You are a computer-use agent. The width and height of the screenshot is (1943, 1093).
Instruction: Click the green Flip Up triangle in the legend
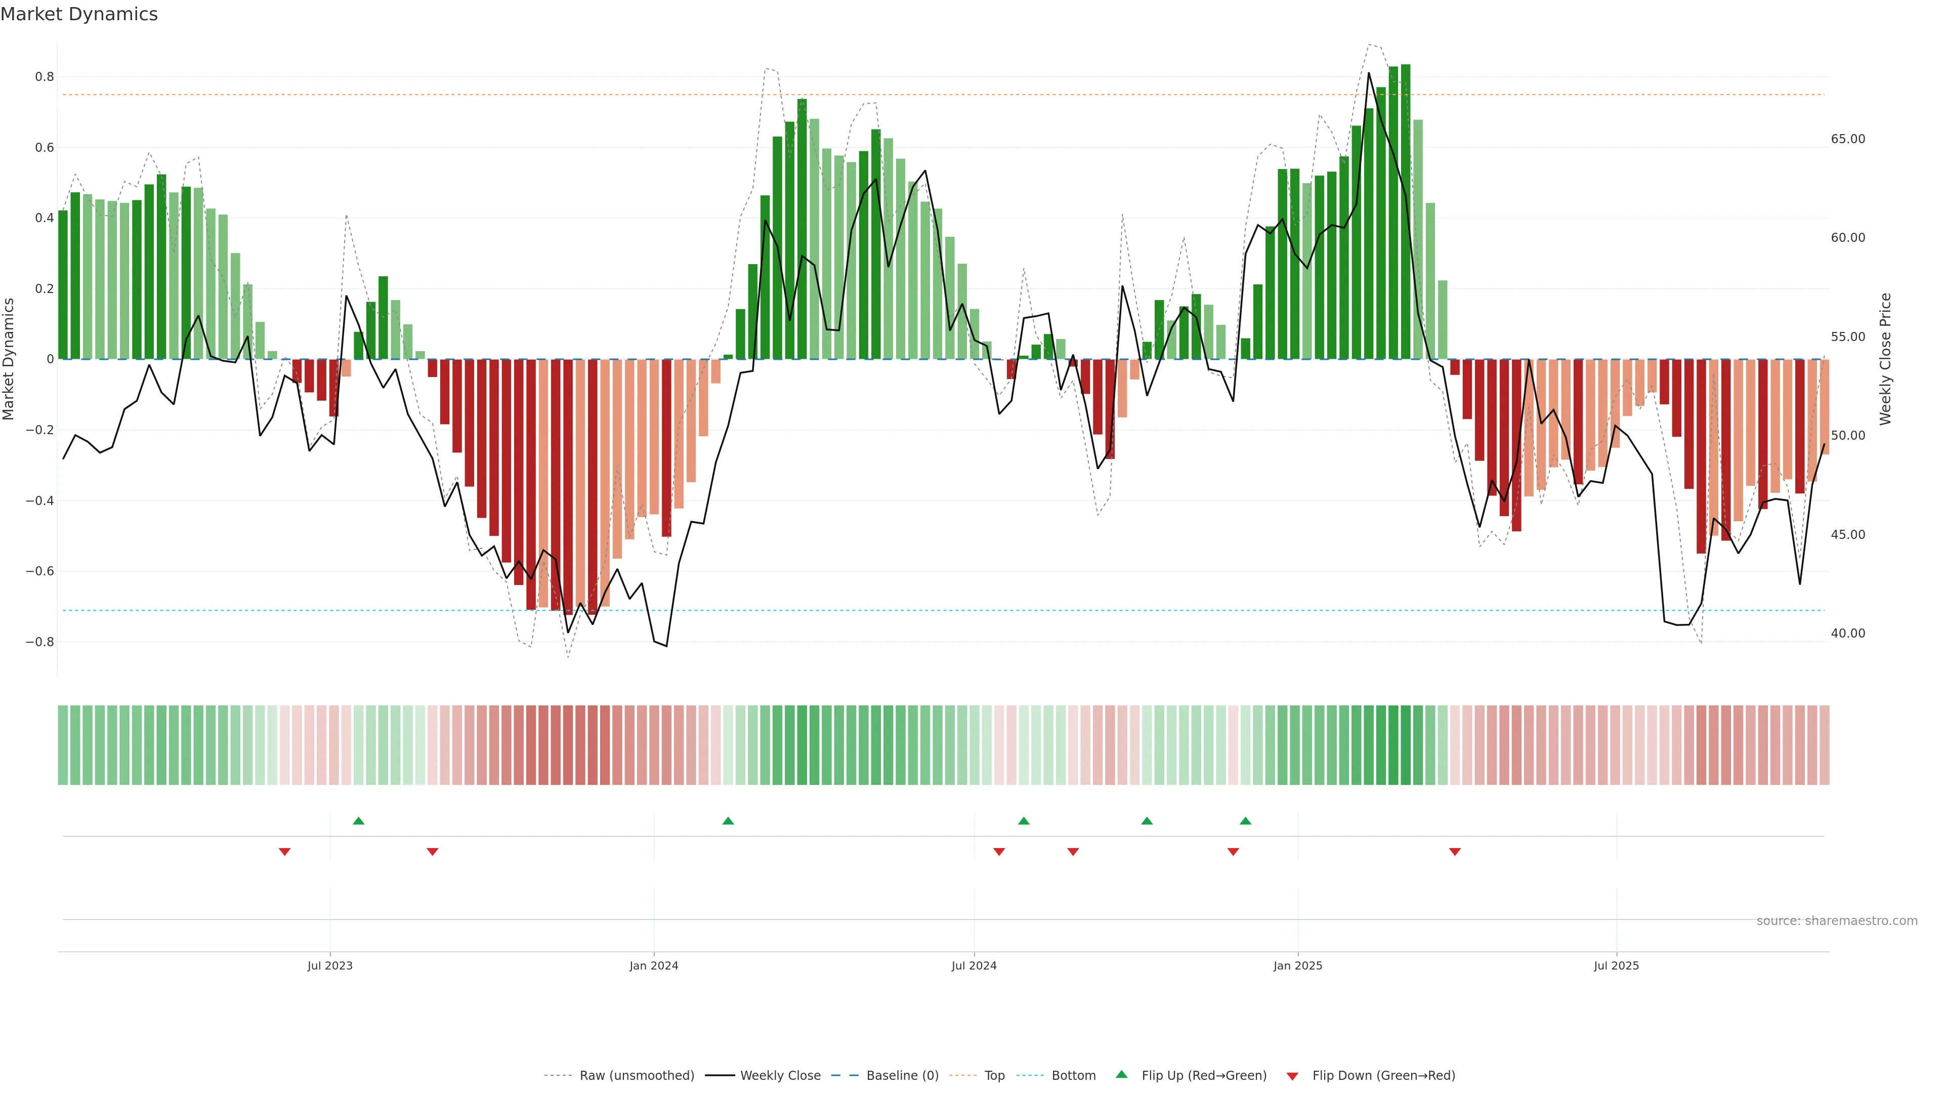pyautogui.click(x=1122, y=1074)
